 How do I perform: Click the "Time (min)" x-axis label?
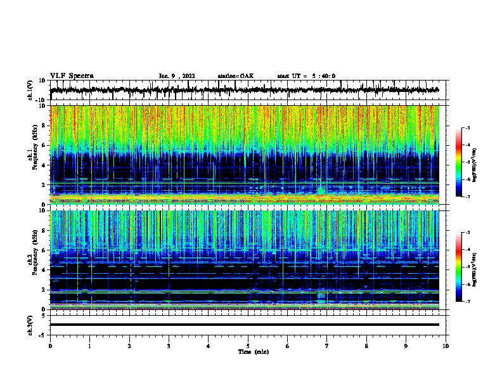254,352
